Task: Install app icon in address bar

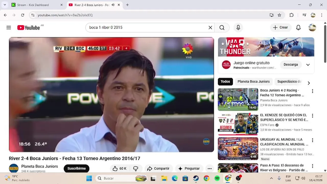Action: coord(272,15)
